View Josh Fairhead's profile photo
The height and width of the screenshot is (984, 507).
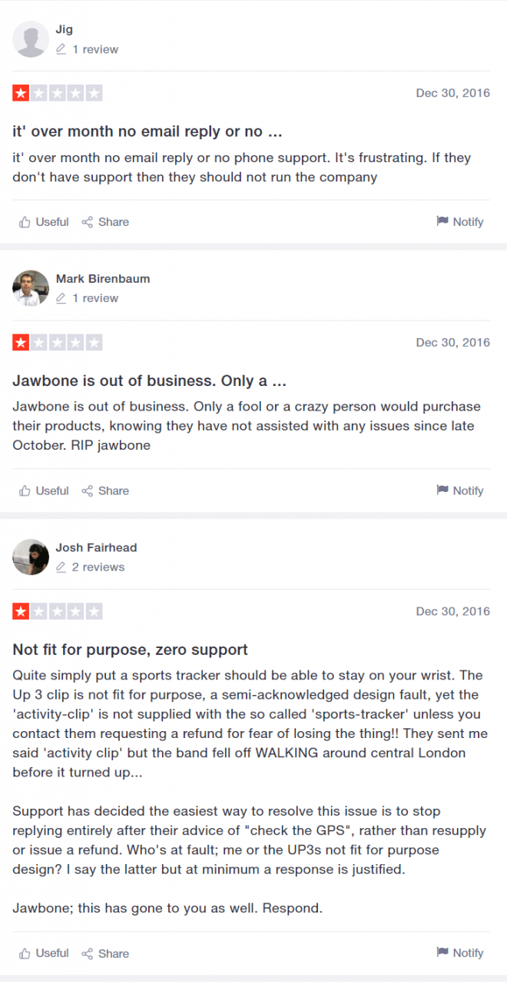[x=31, y=557]
